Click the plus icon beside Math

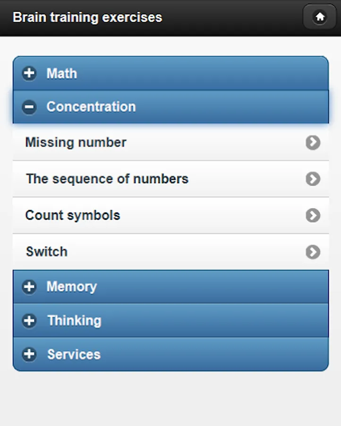[x=29, y=73]
